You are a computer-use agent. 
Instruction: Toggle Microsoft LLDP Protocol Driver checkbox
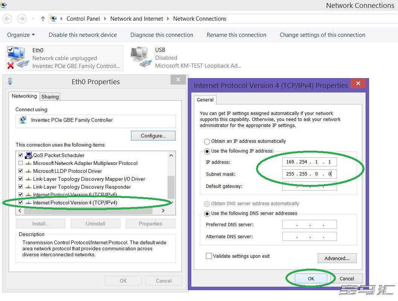[x=21, y=171]
